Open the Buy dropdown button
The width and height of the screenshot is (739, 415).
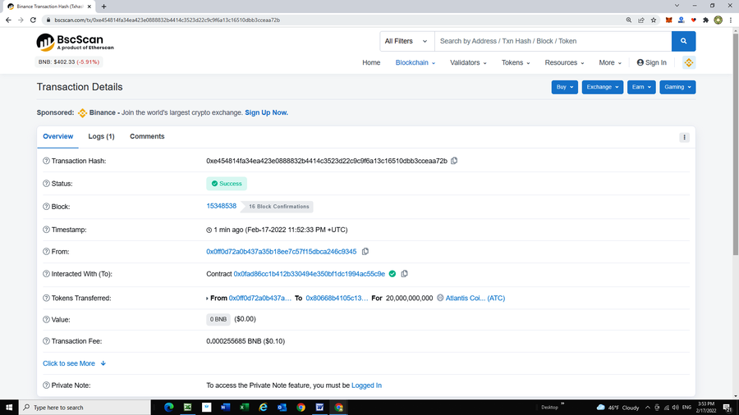(564, 87)
